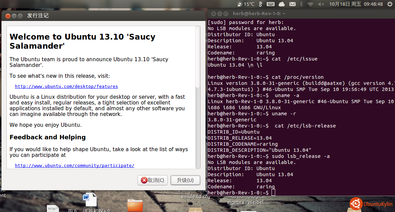Screen dimensions: 395x212
Task: Open the Bluetooth indicator menu
Action: 301,4
